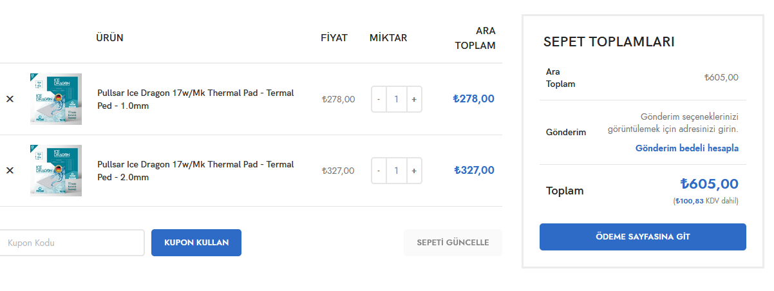Open Pullsar Ice Dragon 1.0mm product link
Screen dimensions: 774x291
click(x=195, y=99)
